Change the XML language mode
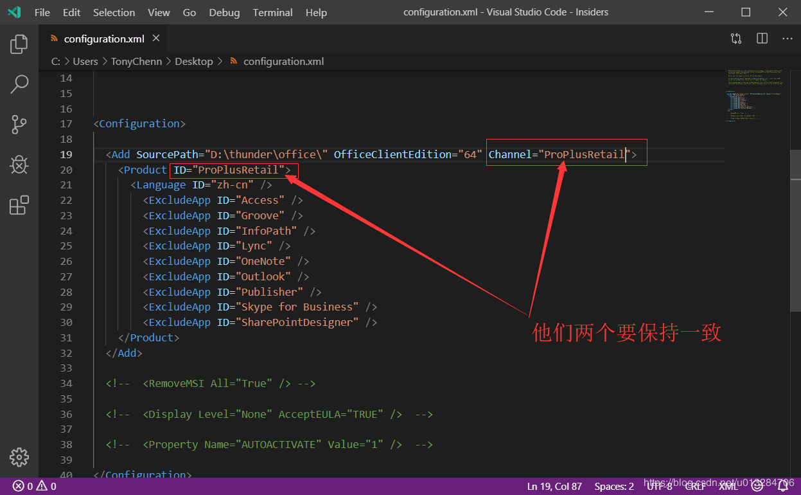Image resolution: width=801 pixels, height=495 pixels. click(x=728, y=486)
